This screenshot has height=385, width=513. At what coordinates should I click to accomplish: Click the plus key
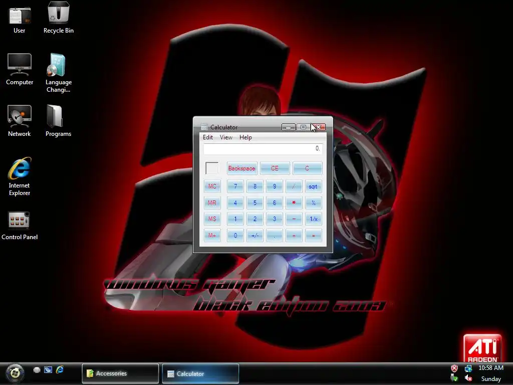click(x=294, y=236)
